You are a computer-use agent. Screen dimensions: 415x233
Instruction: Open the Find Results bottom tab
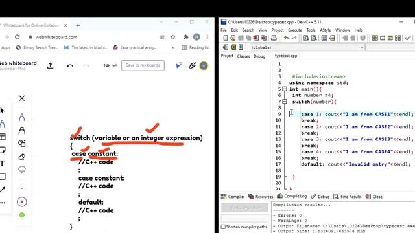348,197
